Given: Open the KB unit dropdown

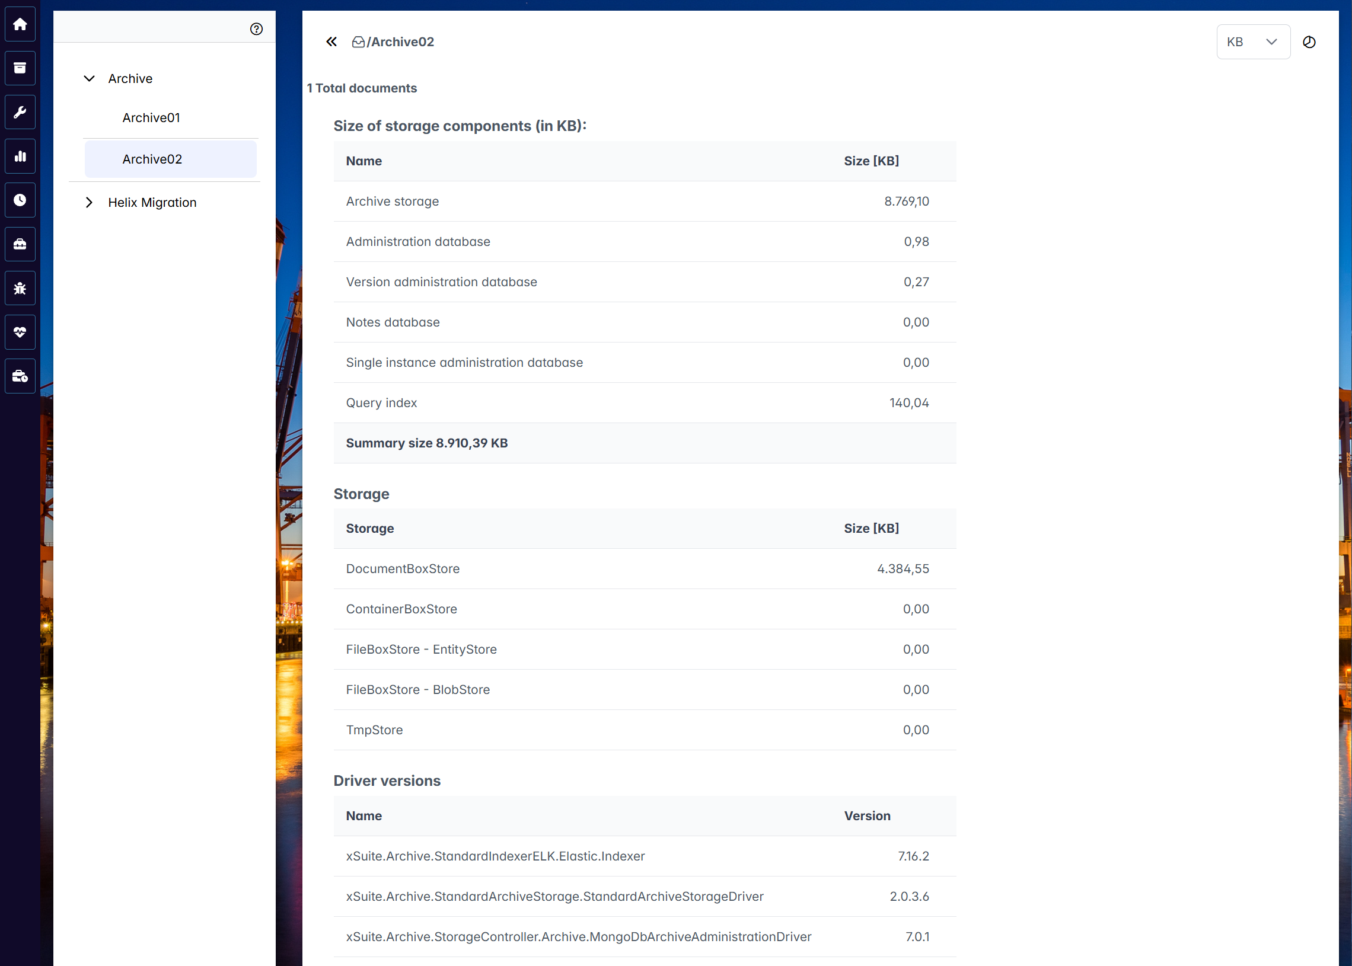Looking at the screenshot, I should (1252, 42).
